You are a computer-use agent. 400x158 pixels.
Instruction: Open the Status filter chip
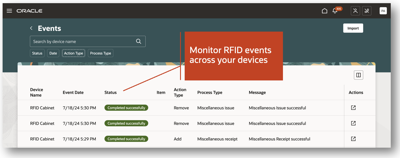pyautogui.click(x=37, y=53)
